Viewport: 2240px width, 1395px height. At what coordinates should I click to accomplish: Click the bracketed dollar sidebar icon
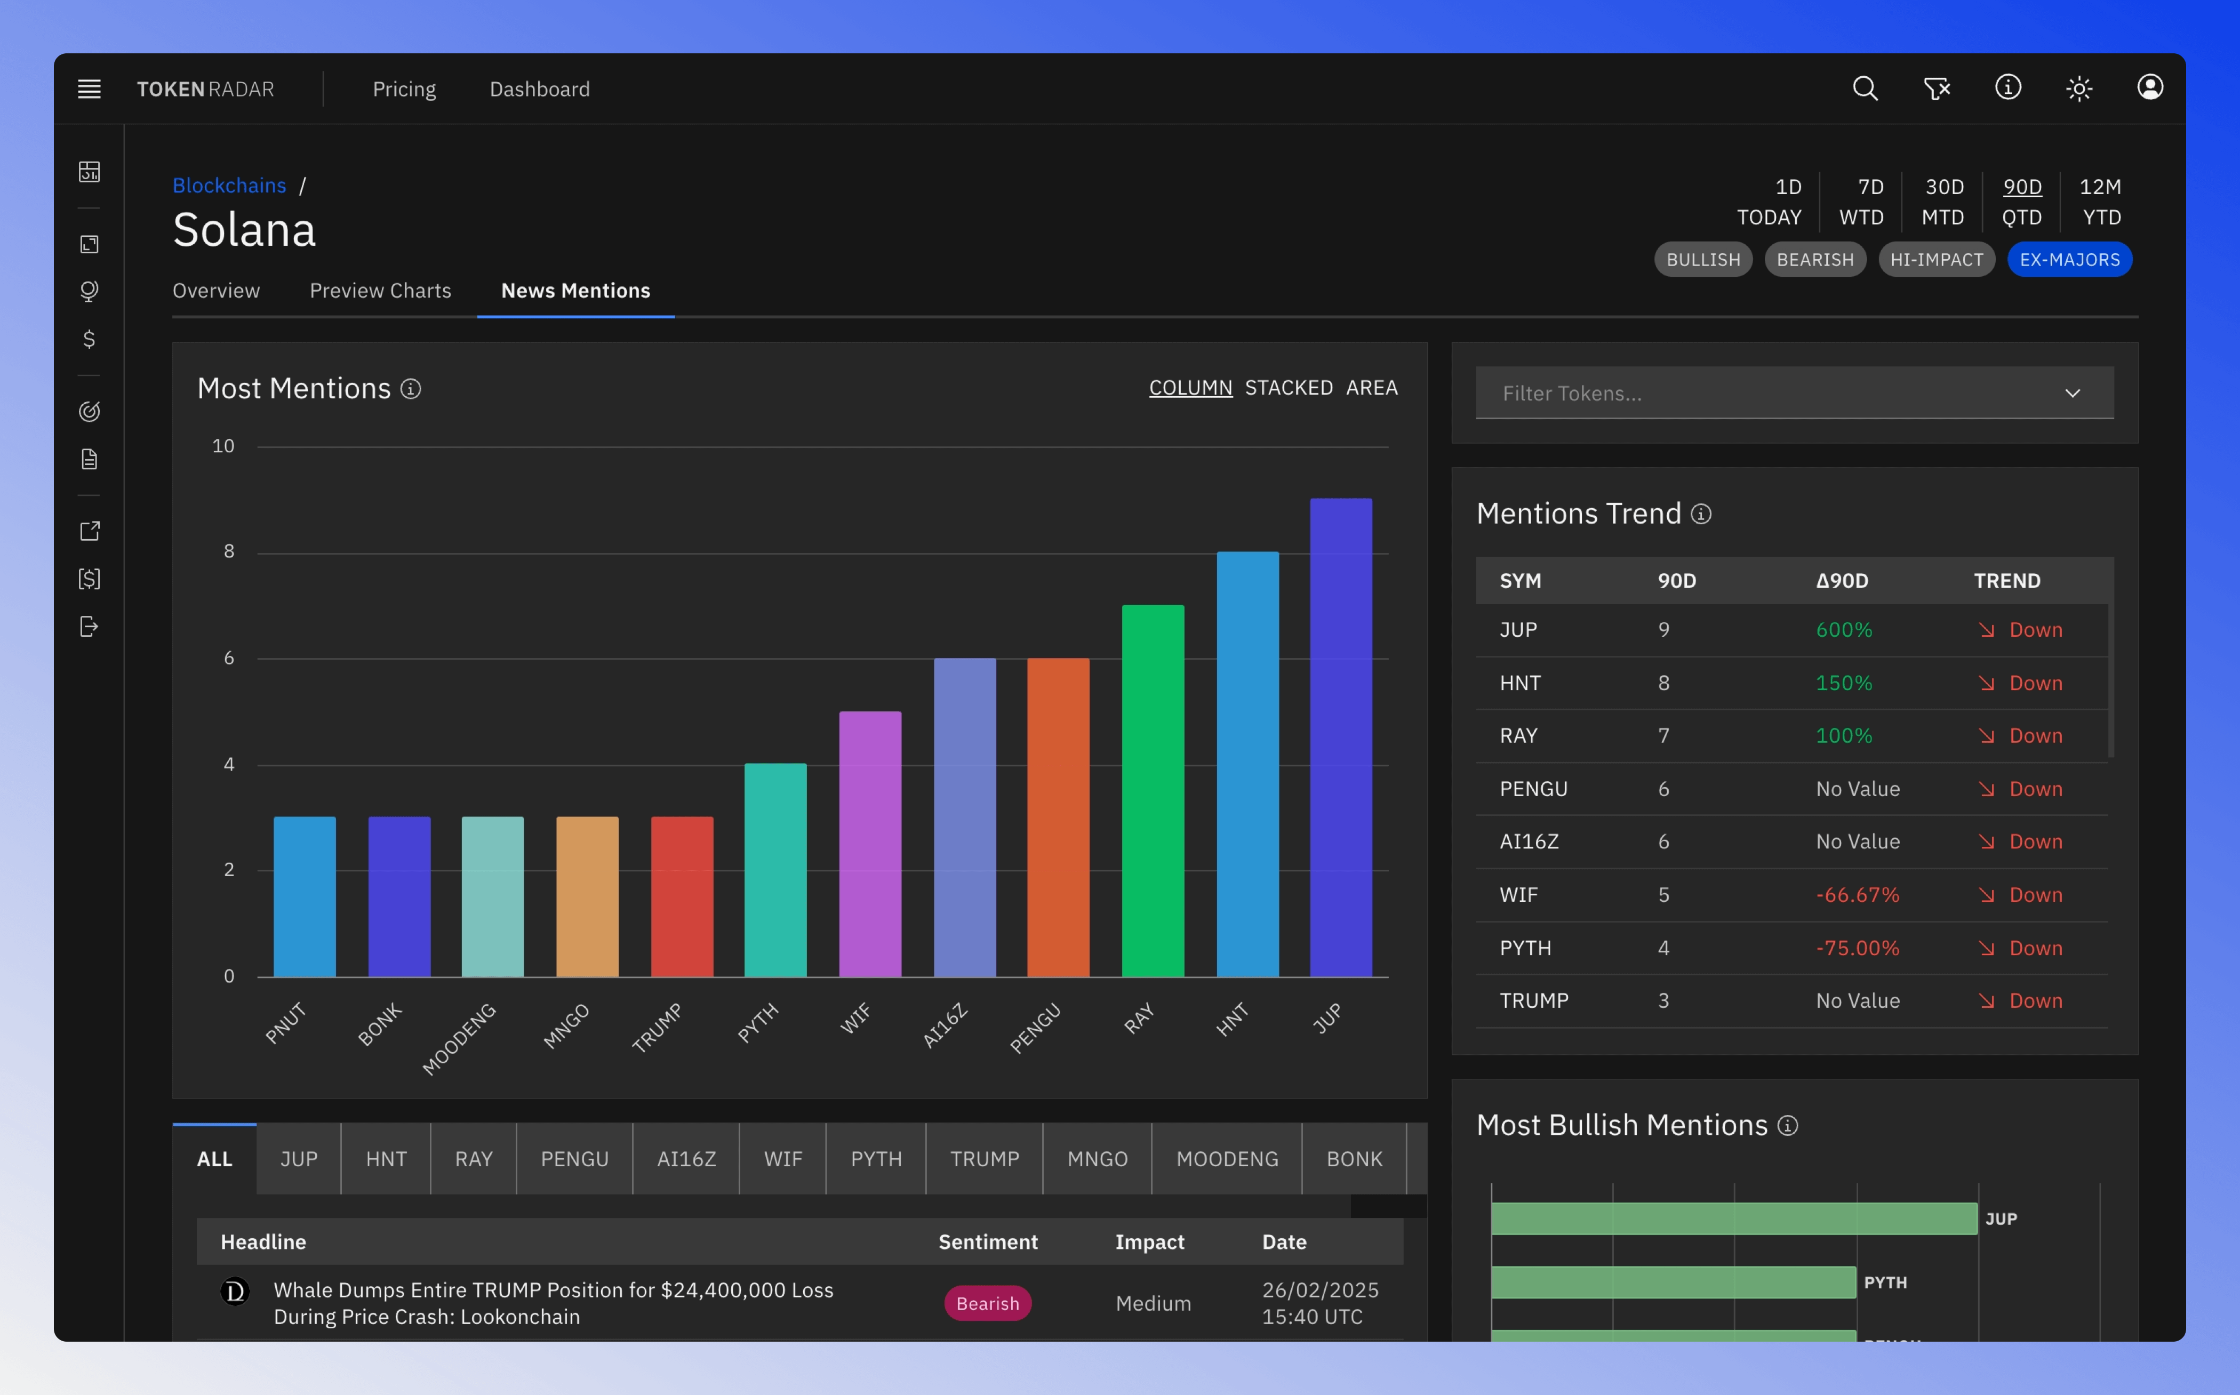pyautogui.click(x=89, y=579)
